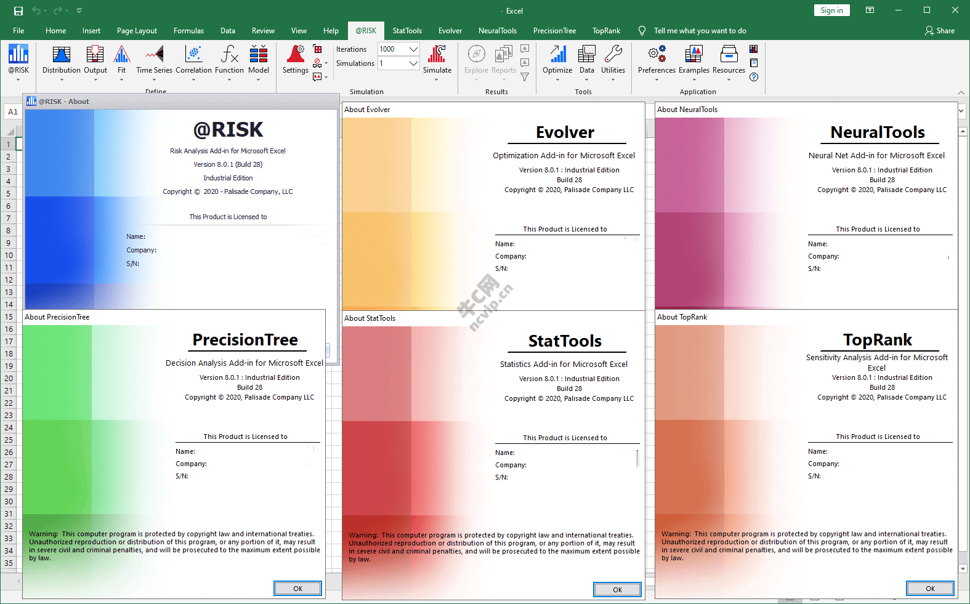
Task: Open the Customize Quick Access Toolbar arrow
Action: (79, 10)
